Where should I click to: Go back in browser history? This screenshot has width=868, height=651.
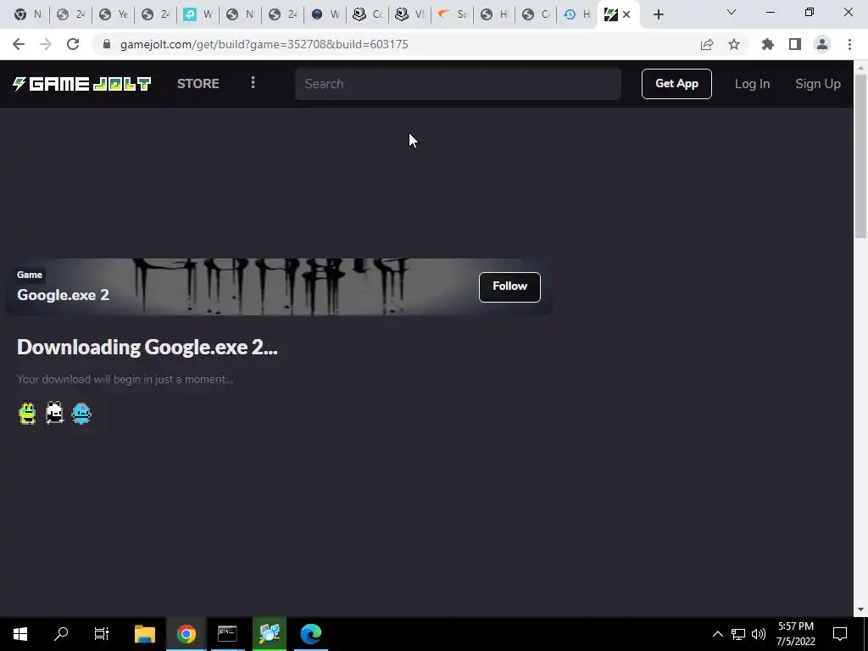tap(19, 44)
